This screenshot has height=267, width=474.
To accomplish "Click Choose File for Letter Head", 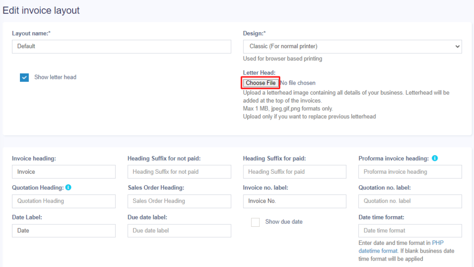I will pyautogui.click(x=261, y=83).
